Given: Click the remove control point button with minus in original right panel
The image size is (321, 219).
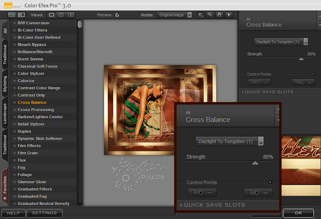Looking at the screenshot, I should pyautogui.click(x=260, y=82).
